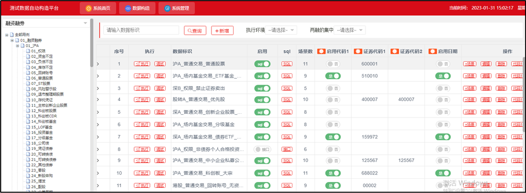Viewport: 526px width, 193px height.
Task: Open the 执行环境 dropdown
Action: (x=281, y=30)
